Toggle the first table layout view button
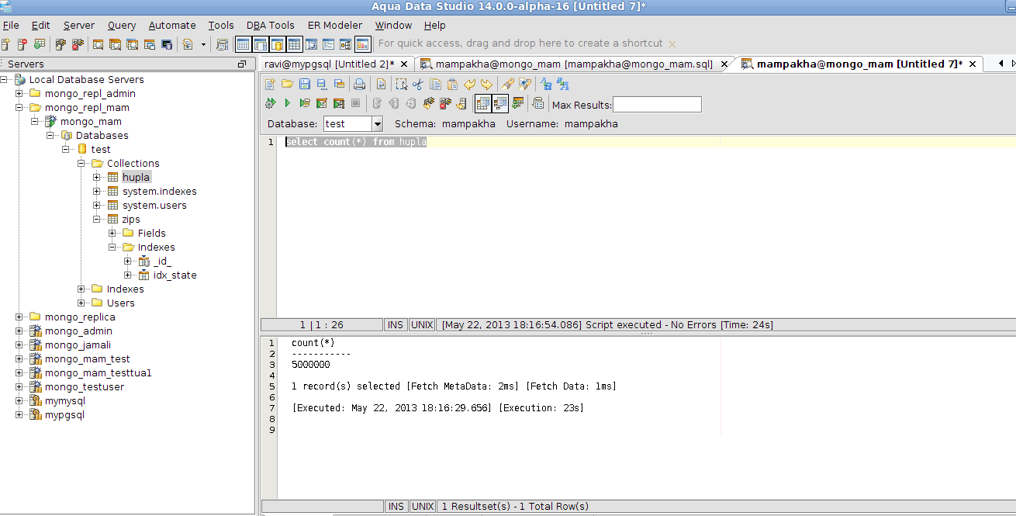This screenshot has width=1016, height=516. (243, 44)
